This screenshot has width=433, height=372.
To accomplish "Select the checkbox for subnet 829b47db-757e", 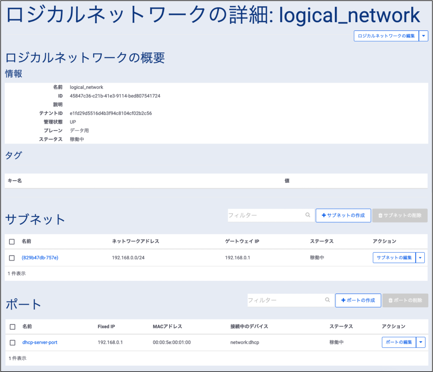I will click(x=12, y=258).
